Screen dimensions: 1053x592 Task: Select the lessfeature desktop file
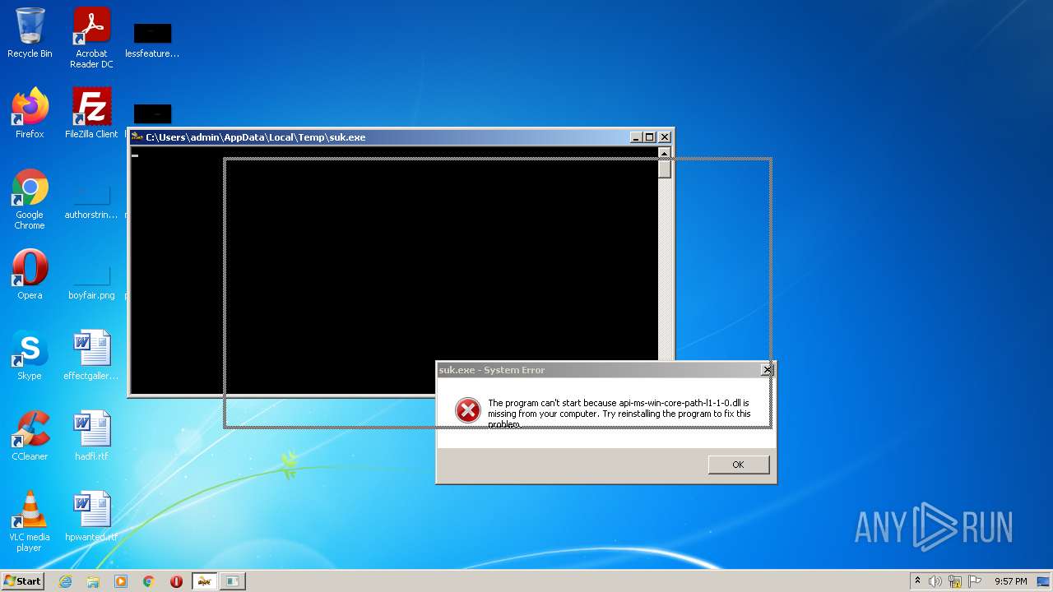click(152, 39)
